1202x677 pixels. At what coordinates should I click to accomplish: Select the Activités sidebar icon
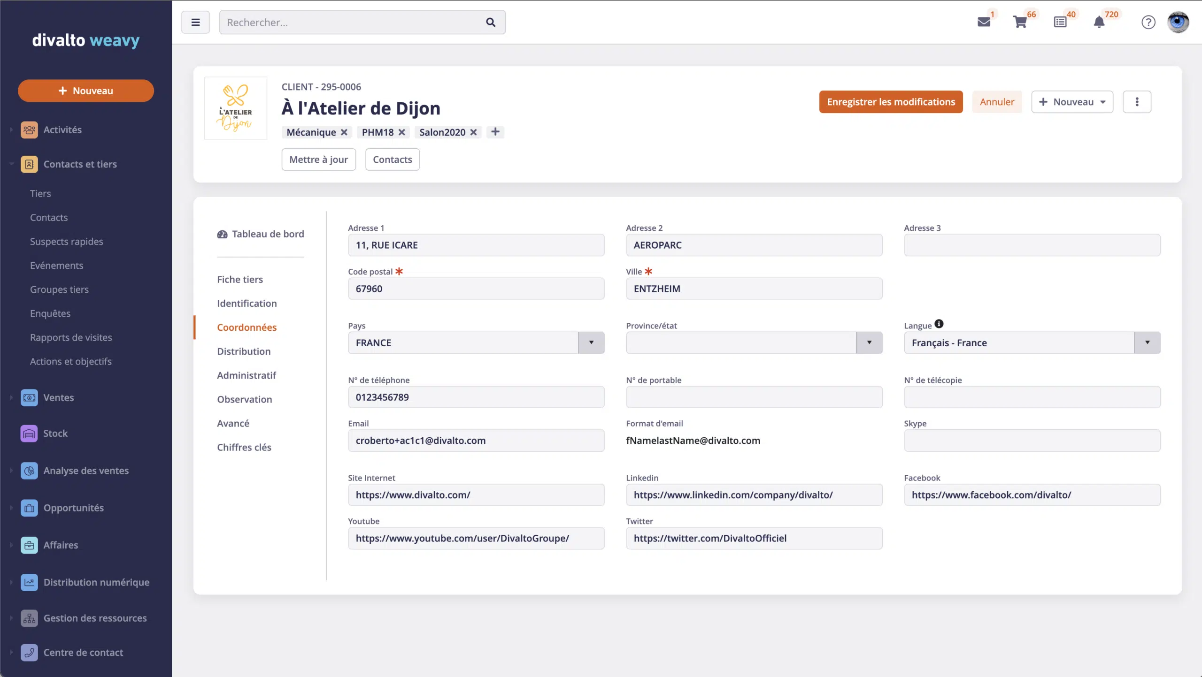tap(29, 130)
